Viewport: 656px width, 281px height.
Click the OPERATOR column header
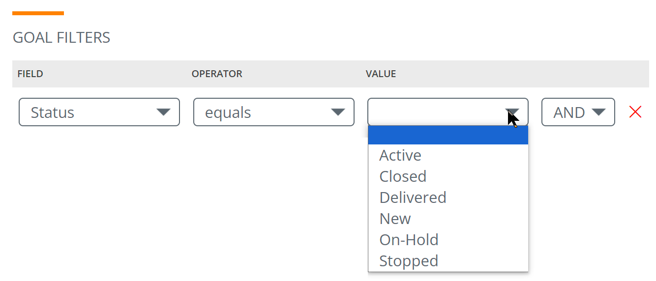click(217, 74)
